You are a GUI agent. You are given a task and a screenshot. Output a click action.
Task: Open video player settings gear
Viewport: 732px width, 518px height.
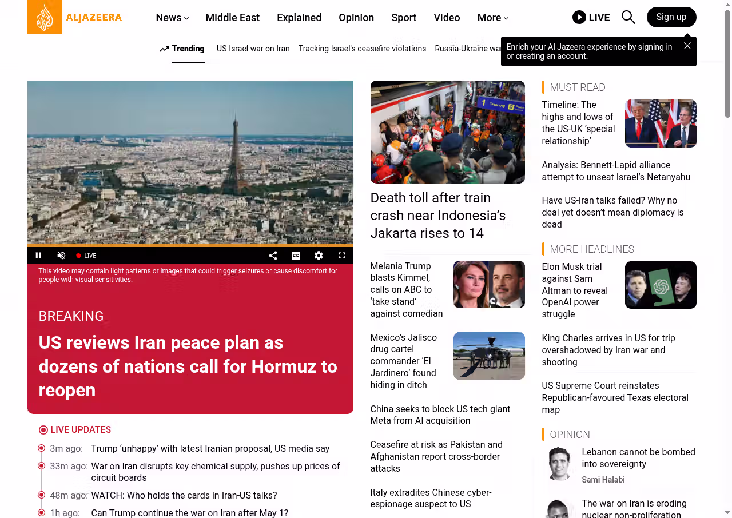[319, 256]
